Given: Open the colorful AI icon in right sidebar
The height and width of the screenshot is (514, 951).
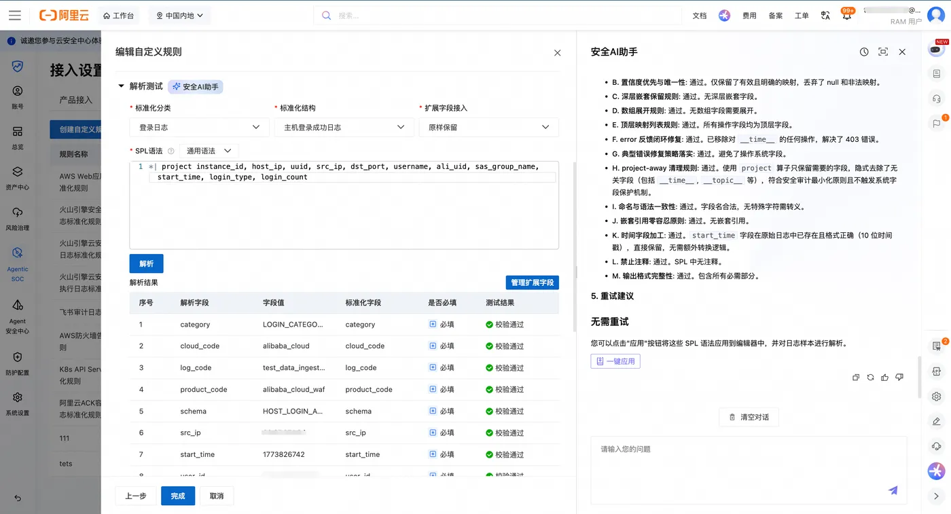Looking at the screenshot, I should click(936, 471).
